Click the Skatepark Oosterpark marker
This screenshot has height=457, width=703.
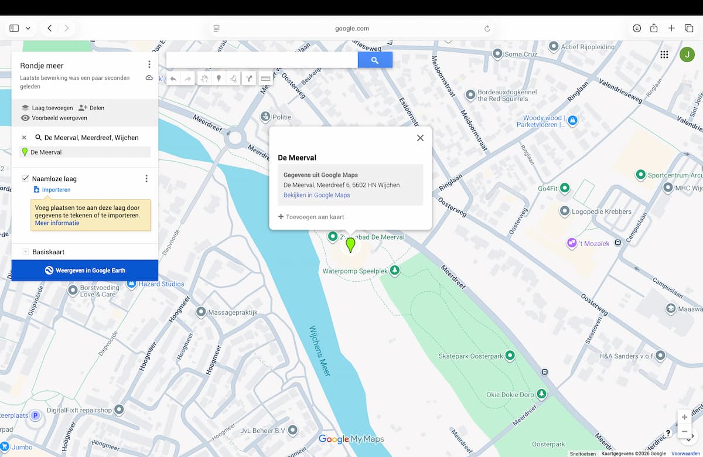pyautogui.click(x=510, y=356)
